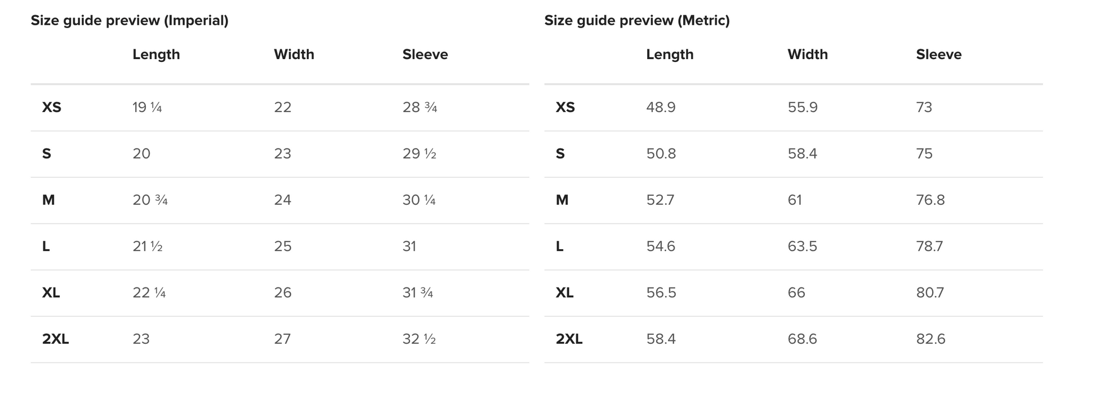Click the Sleeve header in Imperial table
1096x400 pixels.
tap(425, 55)
